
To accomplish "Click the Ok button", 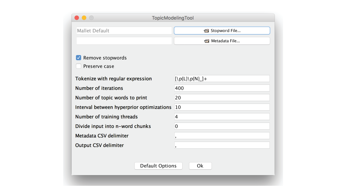I will click(200, 166).
